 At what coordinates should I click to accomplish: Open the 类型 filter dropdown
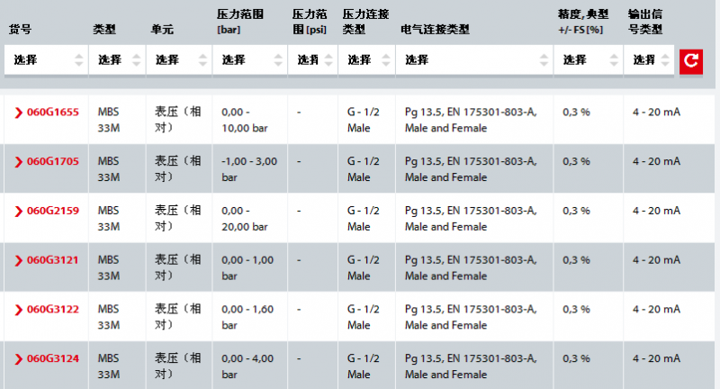tap(117, 60)
